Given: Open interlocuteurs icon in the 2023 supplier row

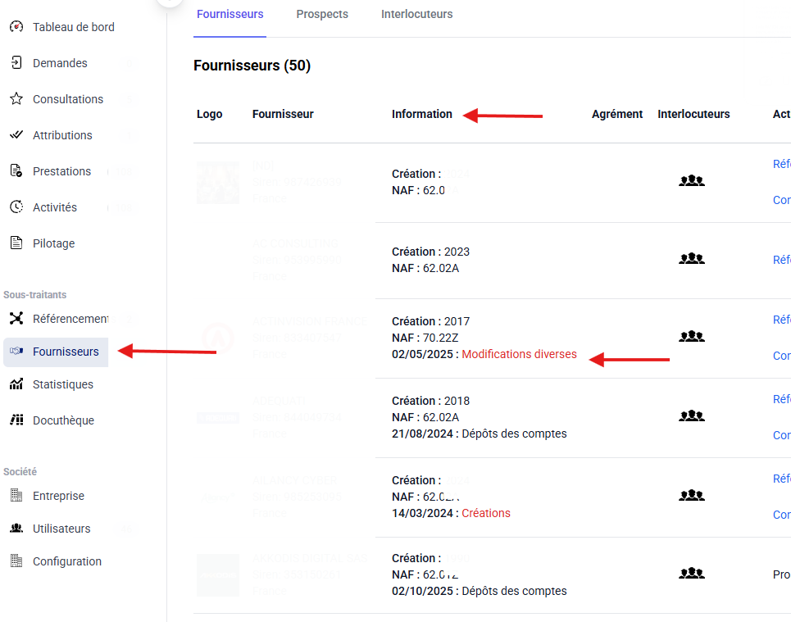Looking at the screenshot, I should 692,259.
